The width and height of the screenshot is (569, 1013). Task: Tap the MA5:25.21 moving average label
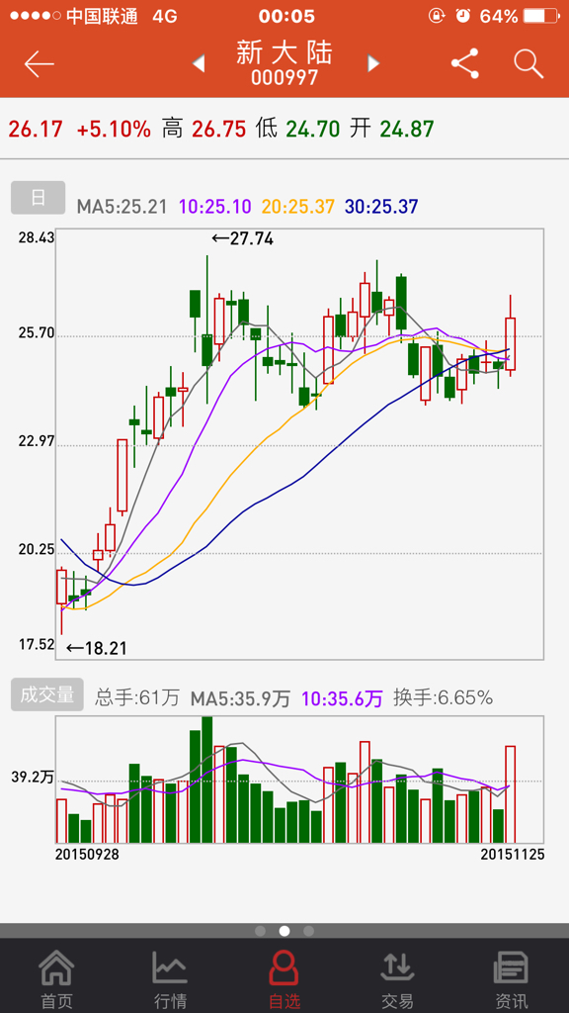(122, 207)
